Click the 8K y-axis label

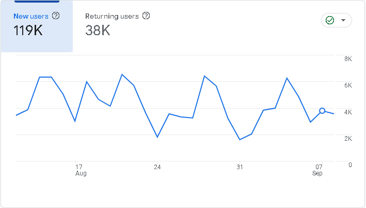tap(348, 59)
